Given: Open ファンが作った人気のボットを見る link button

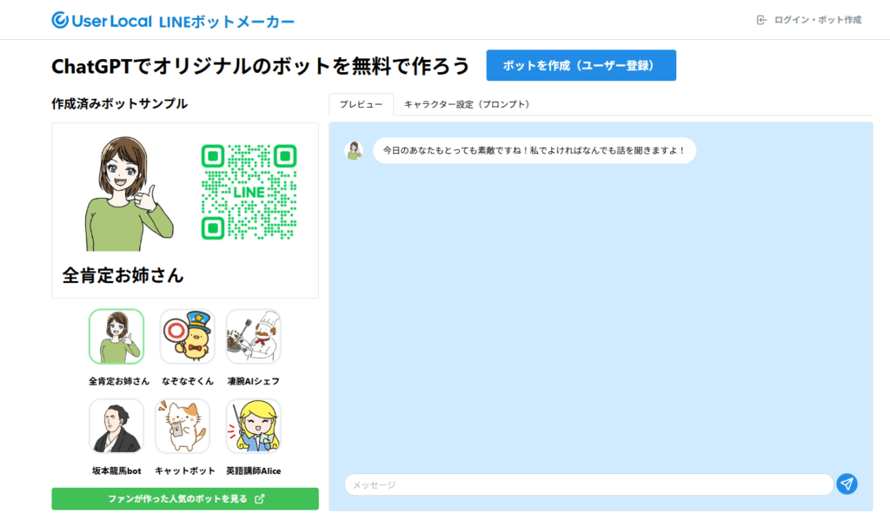Looking at the screenshot, I should pyautogui.click(x=185, y=499).
